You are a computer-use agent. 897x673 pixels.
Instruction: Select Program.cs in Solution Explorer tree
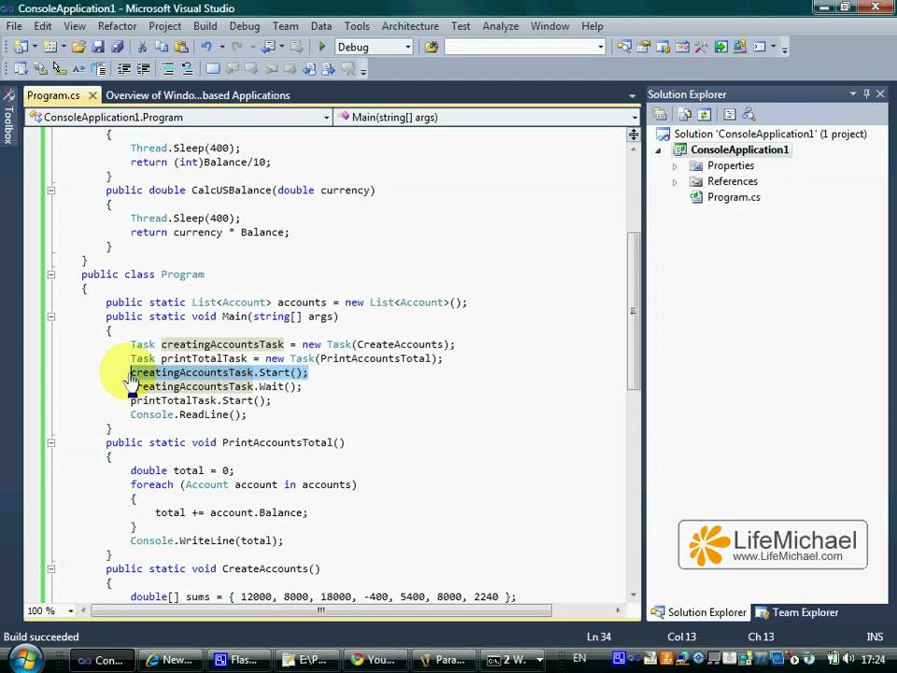[733, 197]
